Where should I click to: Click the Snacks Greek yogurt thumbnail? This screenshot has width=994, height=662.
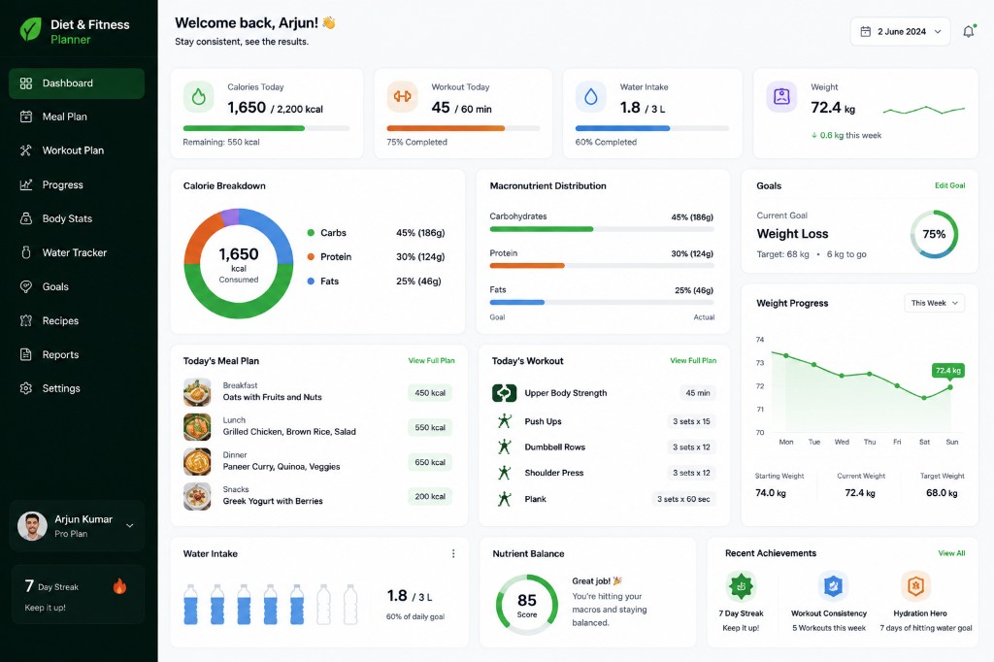pyautogui.click(x=197, y=497)
